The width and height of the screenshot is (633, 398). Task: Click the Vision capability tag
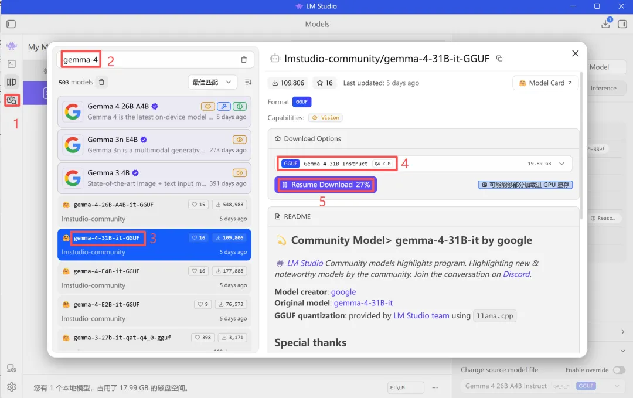325,118
